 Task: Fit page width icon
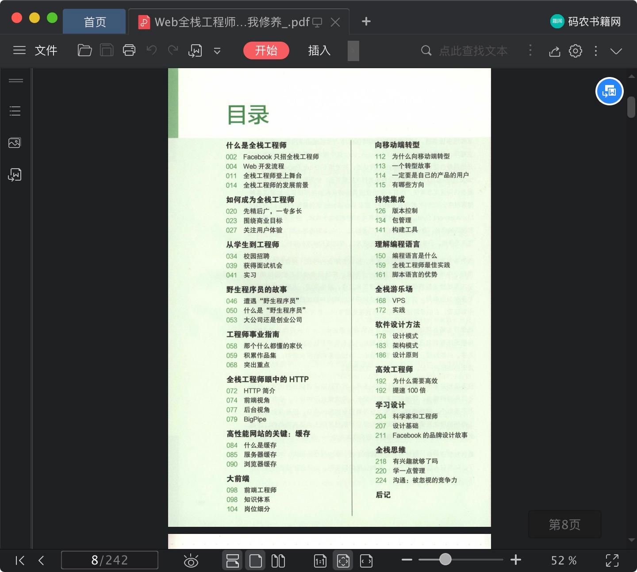click(366, 561)
